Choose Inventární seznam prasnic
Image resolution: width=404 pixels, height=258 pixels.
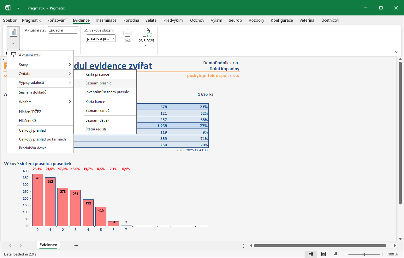point(105,92)
